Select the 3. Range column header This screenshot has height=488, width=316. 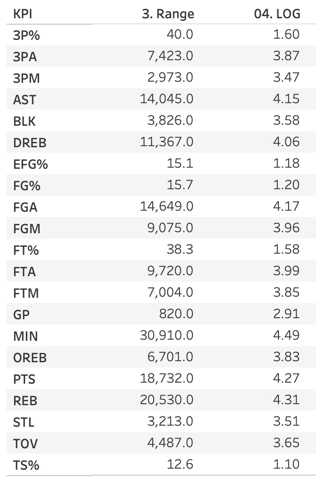(168, 14)
